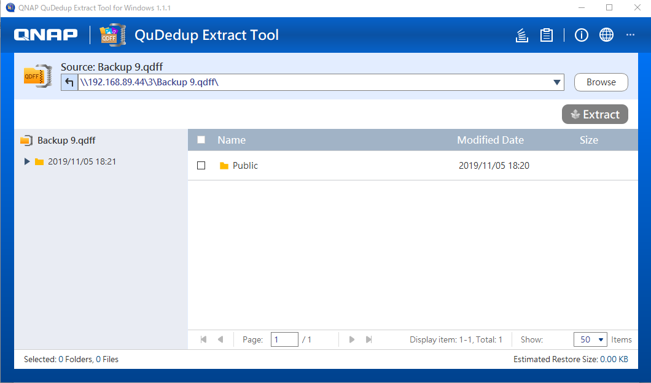Click the Public folder icon

coord(224,166)
